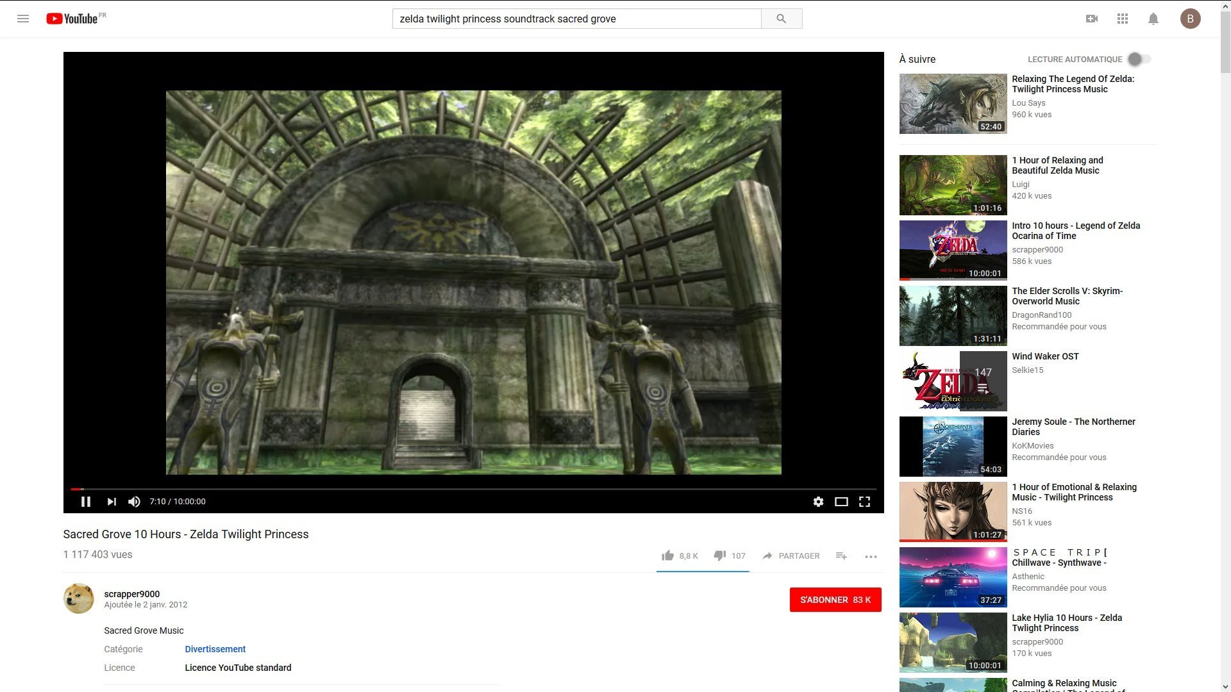The width and height of the screenshot is (1231, 692).
Task: Click the search magnifier button
Action: 781,19
